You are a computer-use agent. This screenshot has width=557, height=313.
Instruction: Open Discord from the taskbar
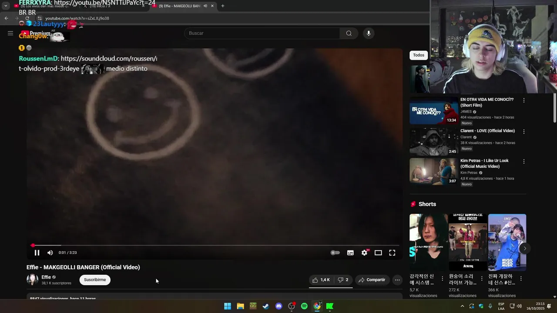[x=278, y=306]
